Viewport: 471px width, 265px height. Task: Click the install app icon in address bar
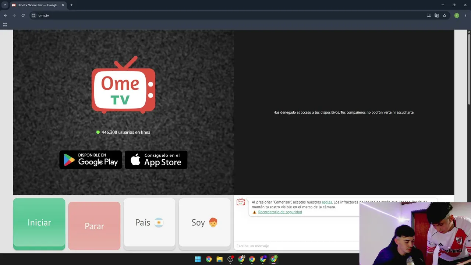pyautogui.click(x=429, y=15)
